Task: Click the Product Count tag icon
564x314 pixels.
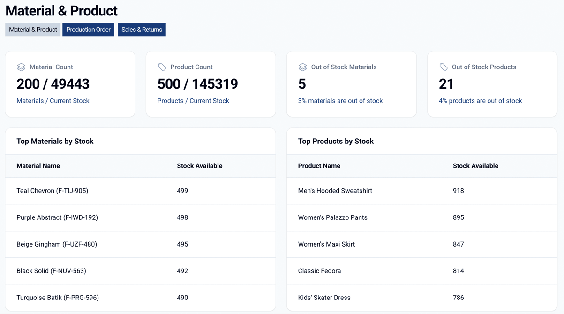Action: pos(162,67)
